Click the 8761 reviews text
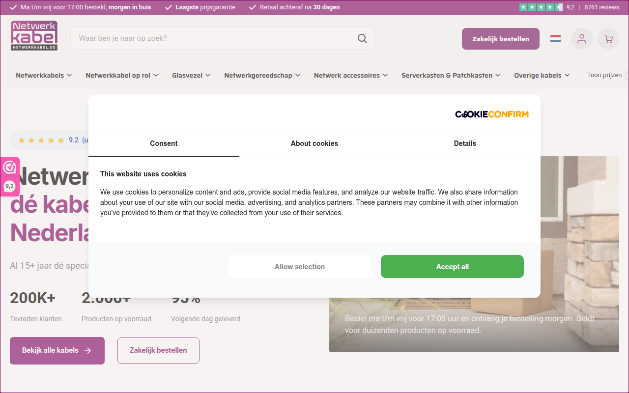This screenshot has height=393, width=629. [601, 7]
